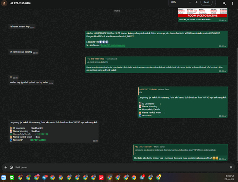Click the account number 4550102922
238x182 pixels.
[42, 134]
